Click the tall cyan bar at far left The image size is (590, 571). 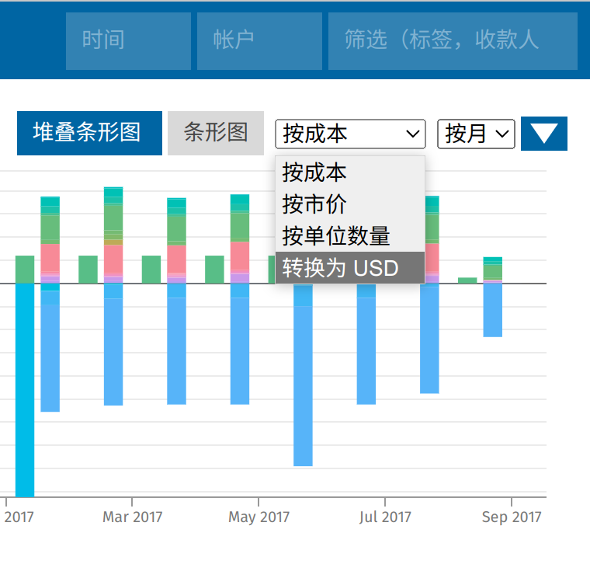pos(25,388)
